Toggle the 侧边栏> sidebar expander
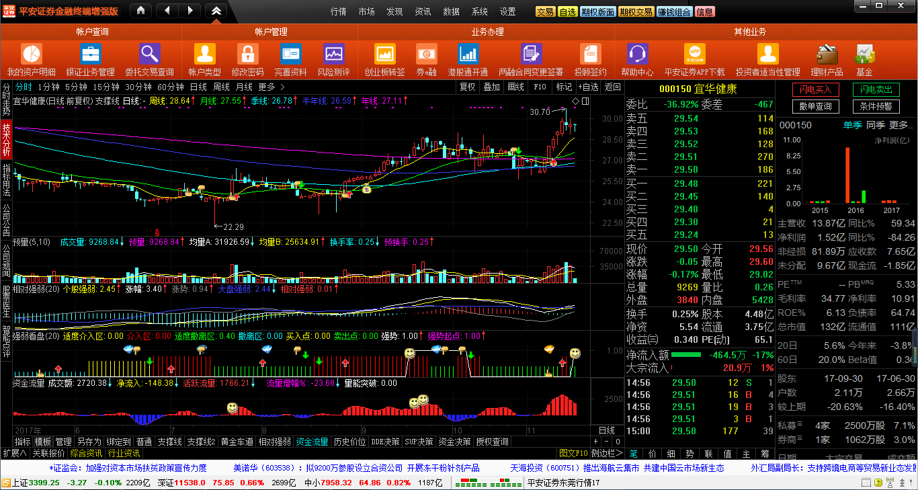Viewport: 918px width, 490px height. [x=608, y=454]
